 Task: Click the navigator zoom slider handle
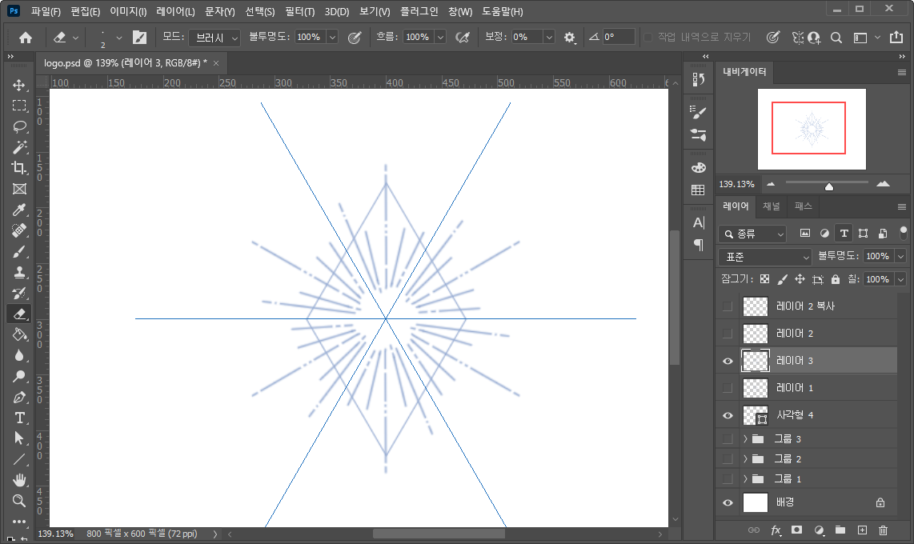(x=829, y=186)
